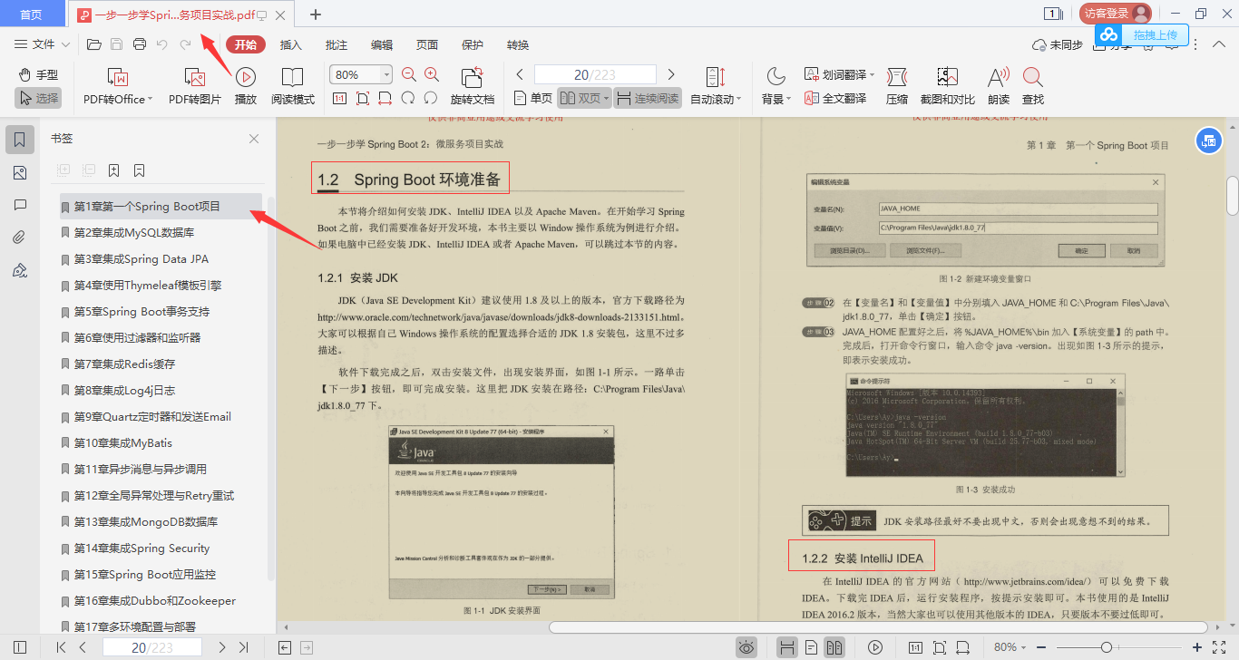The image size is (1239, 660).
Task: Start slideshow with 播放 button
Action: tap(246, 86)
